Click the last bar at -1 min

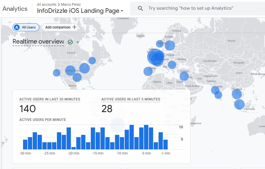click(165, 145)
